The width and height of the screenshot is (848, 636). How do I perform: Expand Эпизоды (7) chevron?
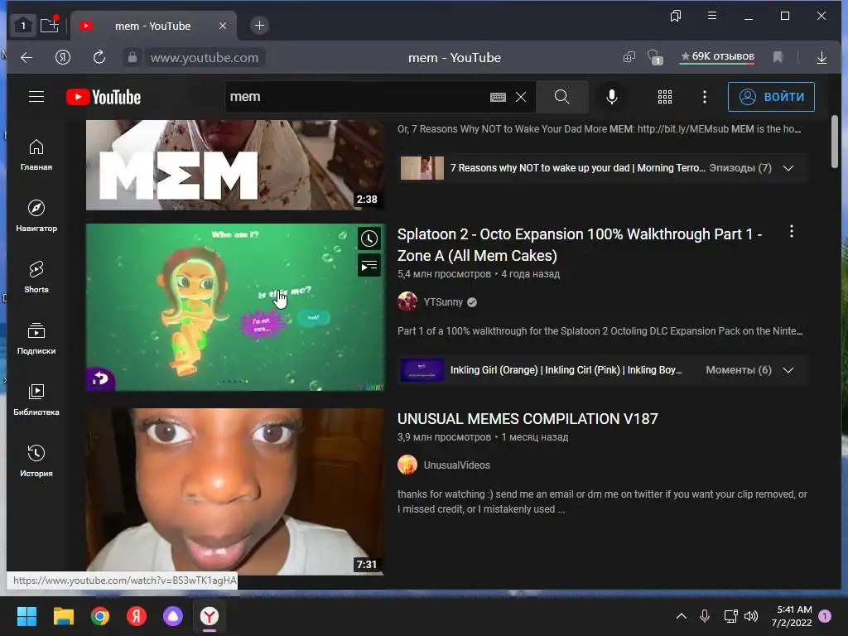point(788,168)
